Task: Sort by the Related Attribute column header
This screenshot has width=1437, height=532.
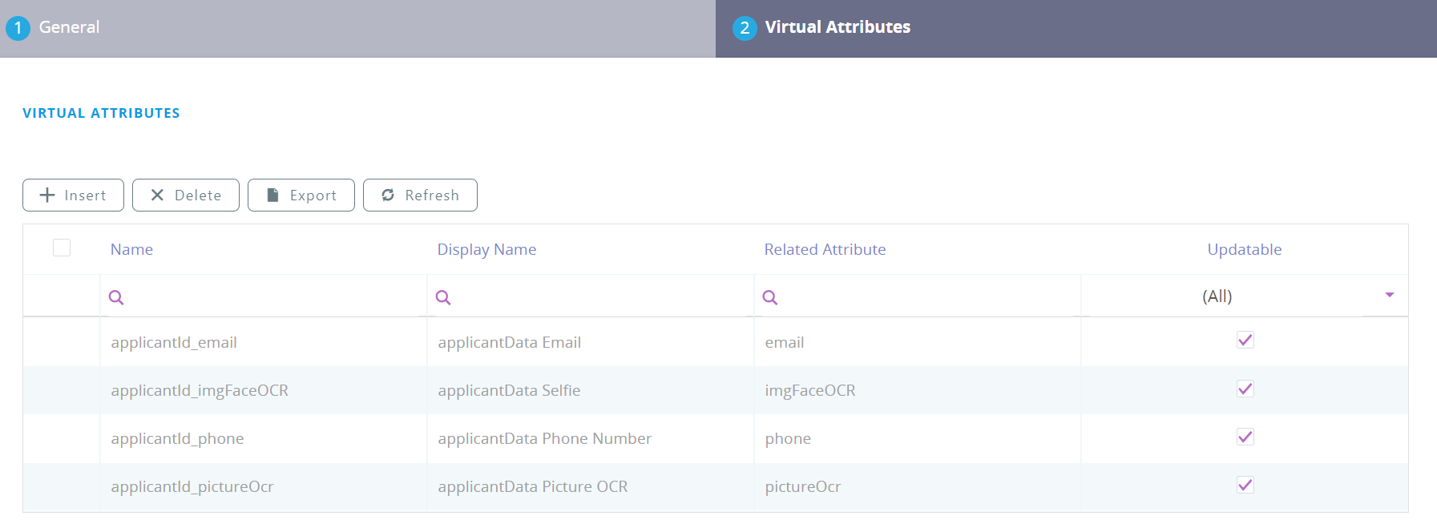Action: coord(825,249)
